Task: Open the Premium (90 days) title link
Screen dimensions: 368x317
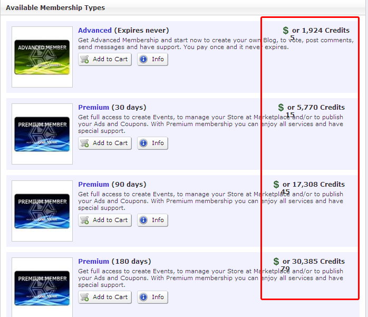Action: coord(93,185)
